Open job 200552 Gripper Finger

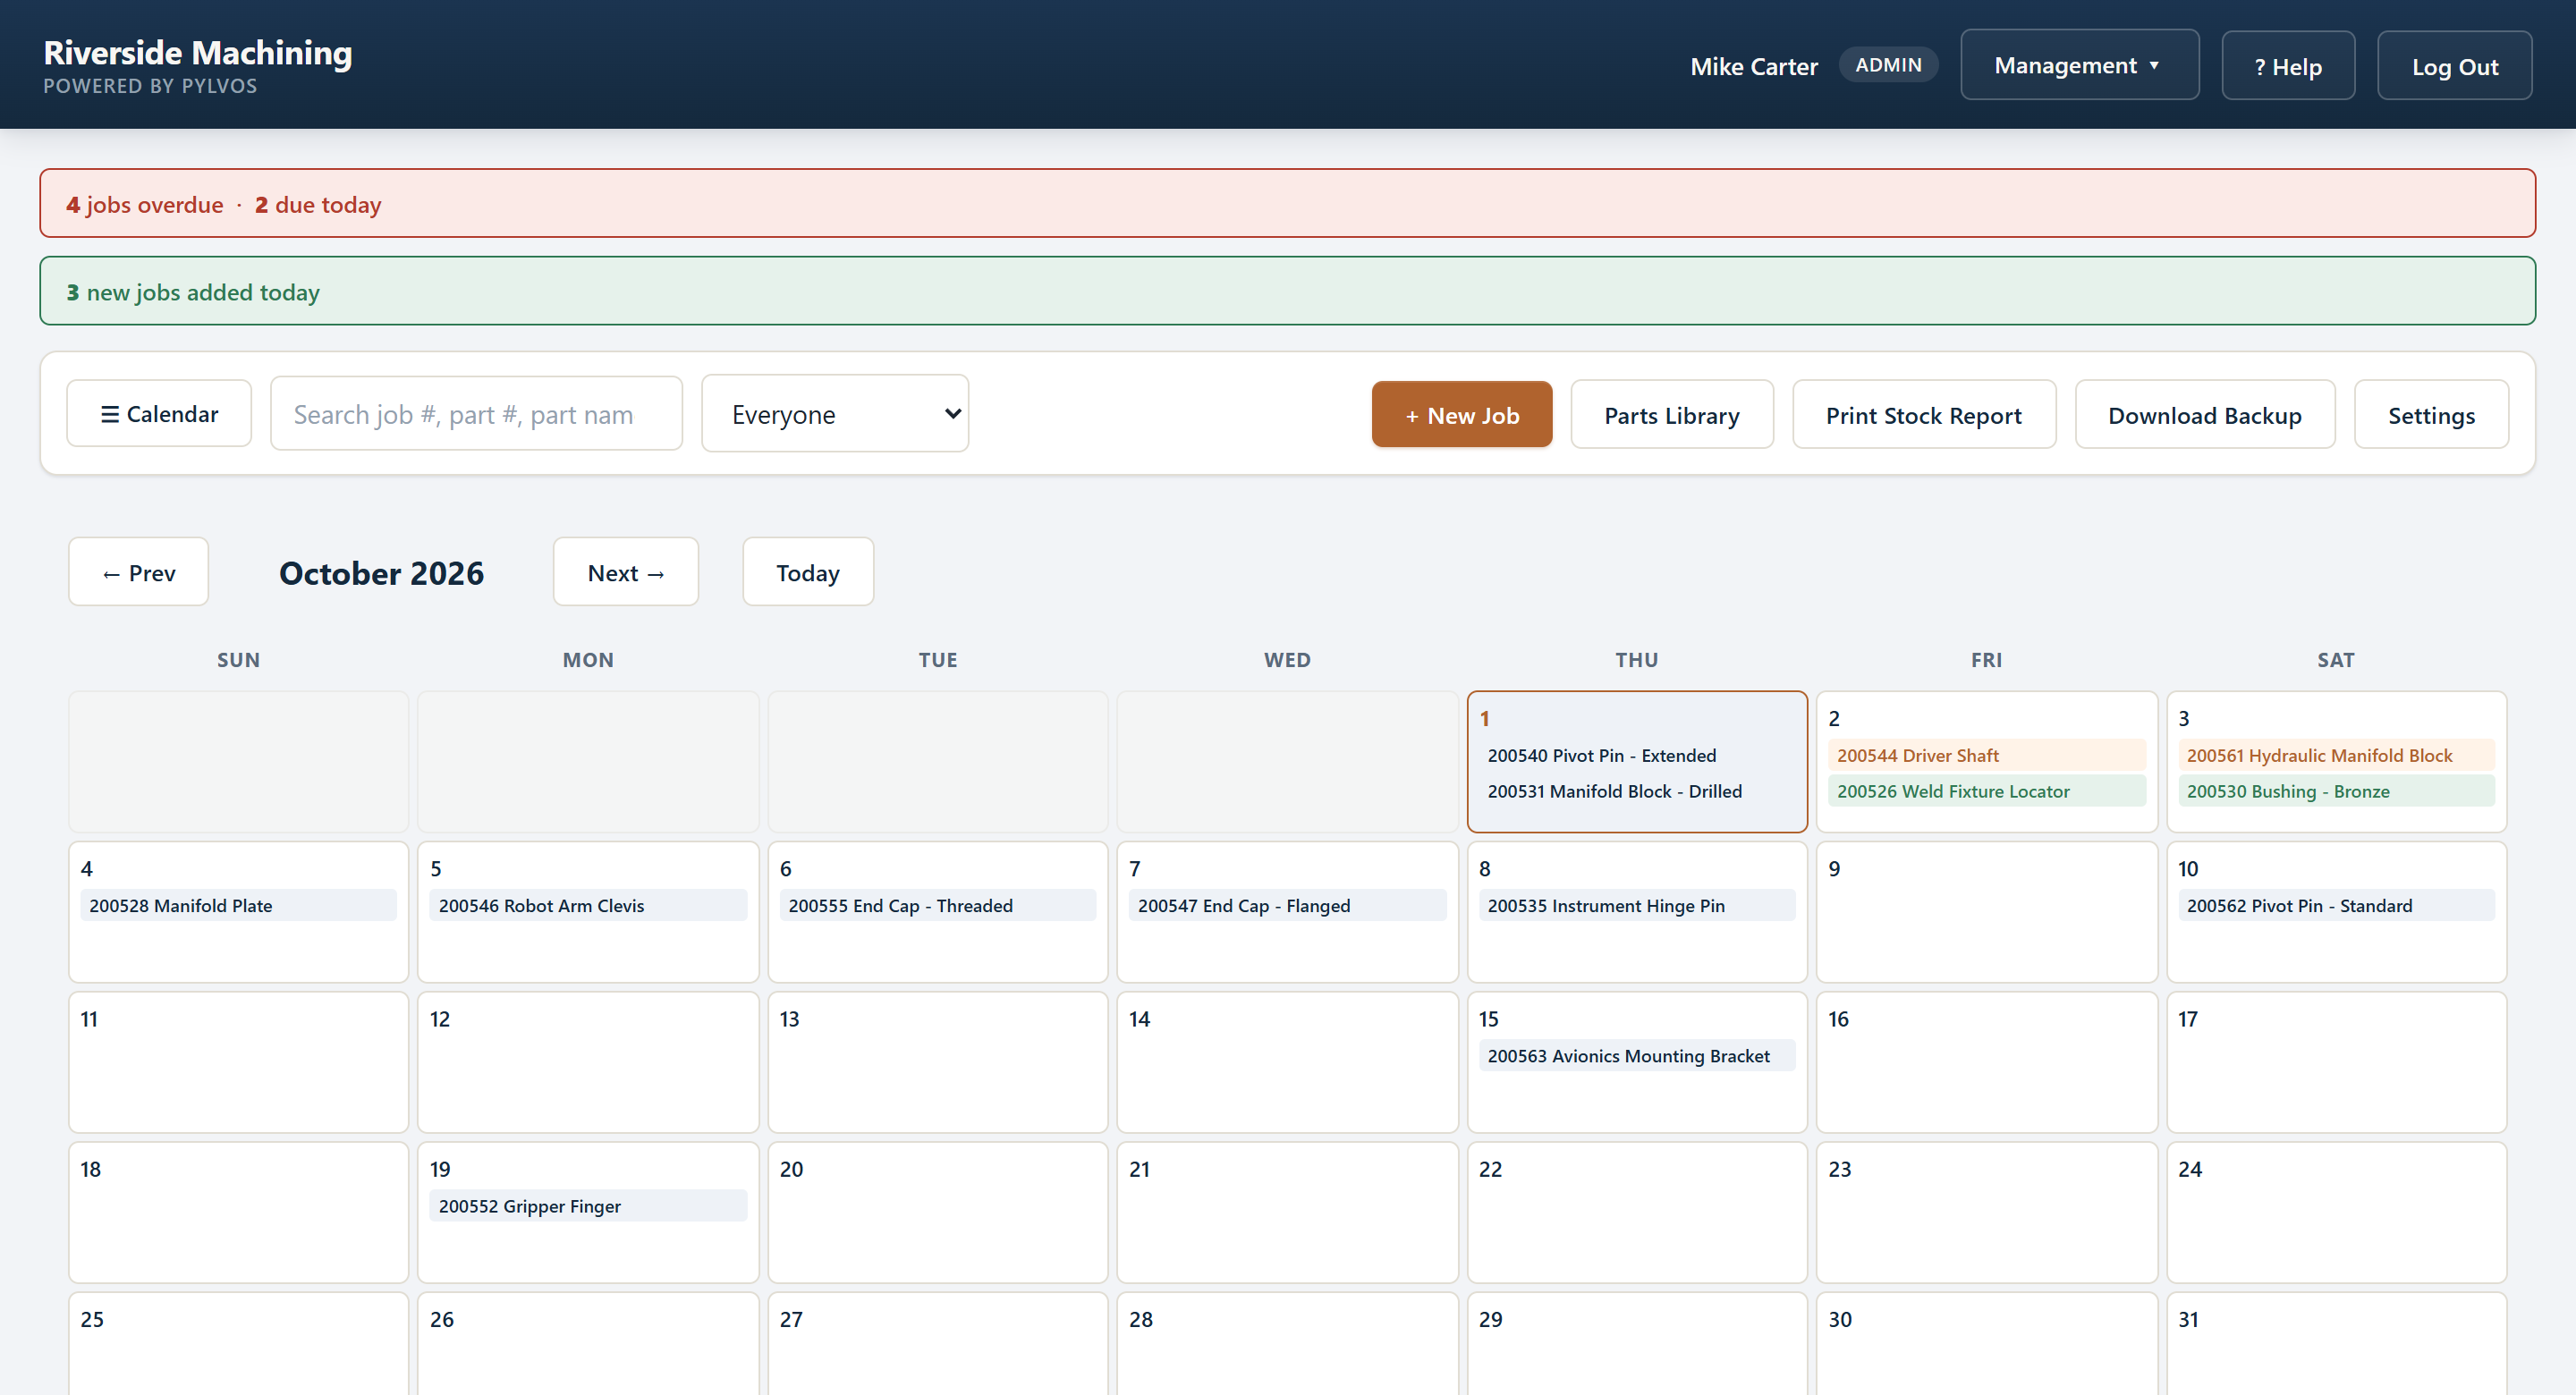pos(588,1205)
